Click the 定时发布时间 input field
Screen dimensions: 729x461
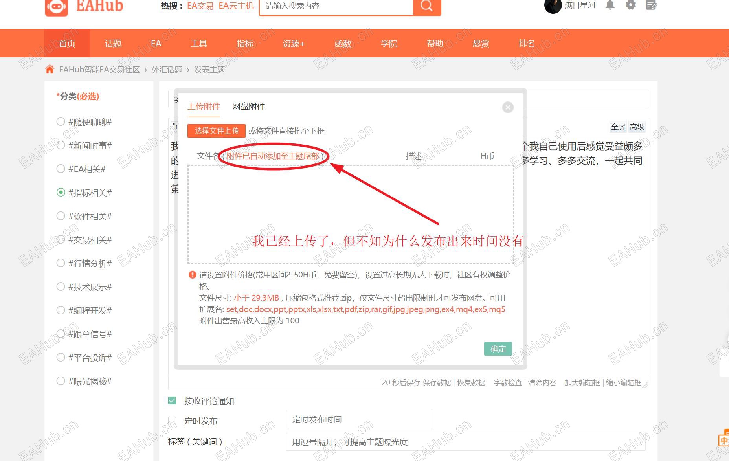[x=360, y=419]
